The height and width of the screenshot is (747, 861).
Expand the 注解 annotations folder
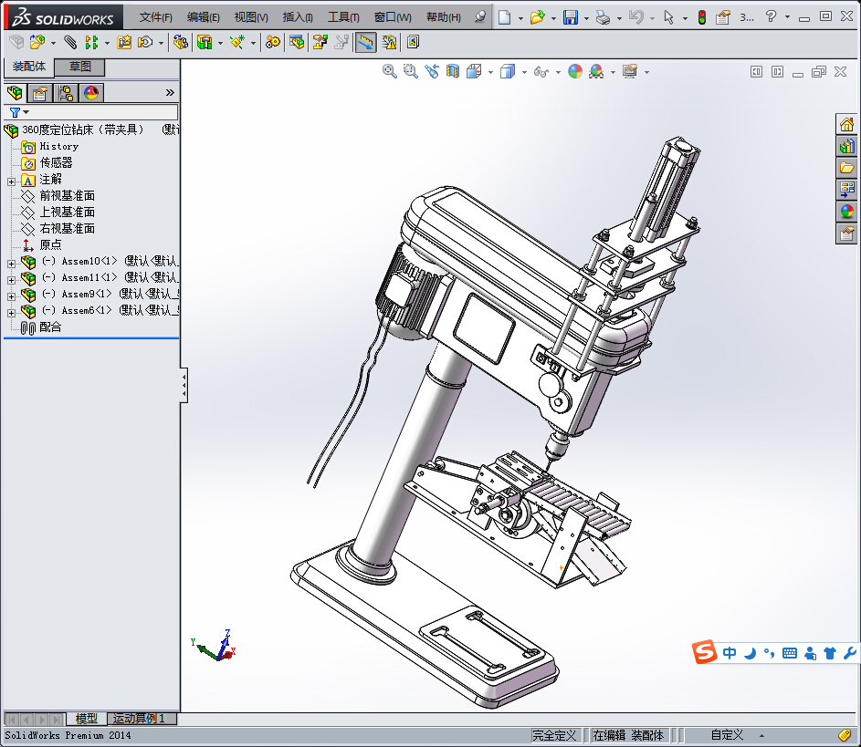(12, 181)
